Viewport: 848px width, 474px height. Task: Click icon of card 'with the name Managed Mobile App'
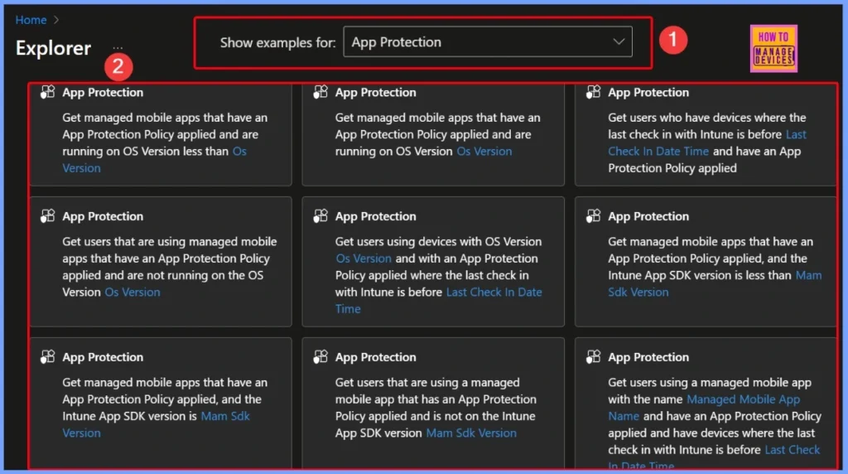pos(593,356)
